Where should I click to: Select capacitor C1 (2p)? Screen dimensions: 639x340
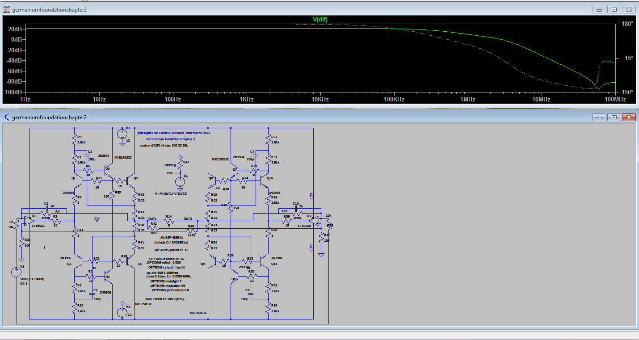[x=48, y=209]
